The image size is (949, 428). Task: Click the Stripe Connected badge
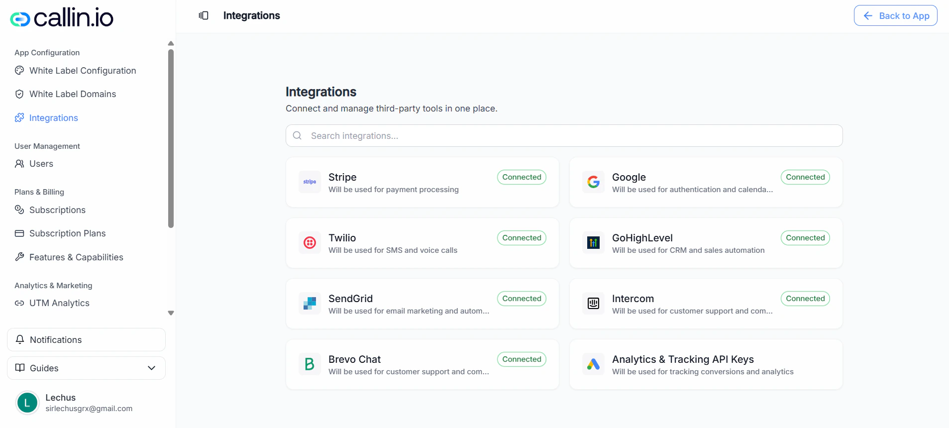(522, 177)
